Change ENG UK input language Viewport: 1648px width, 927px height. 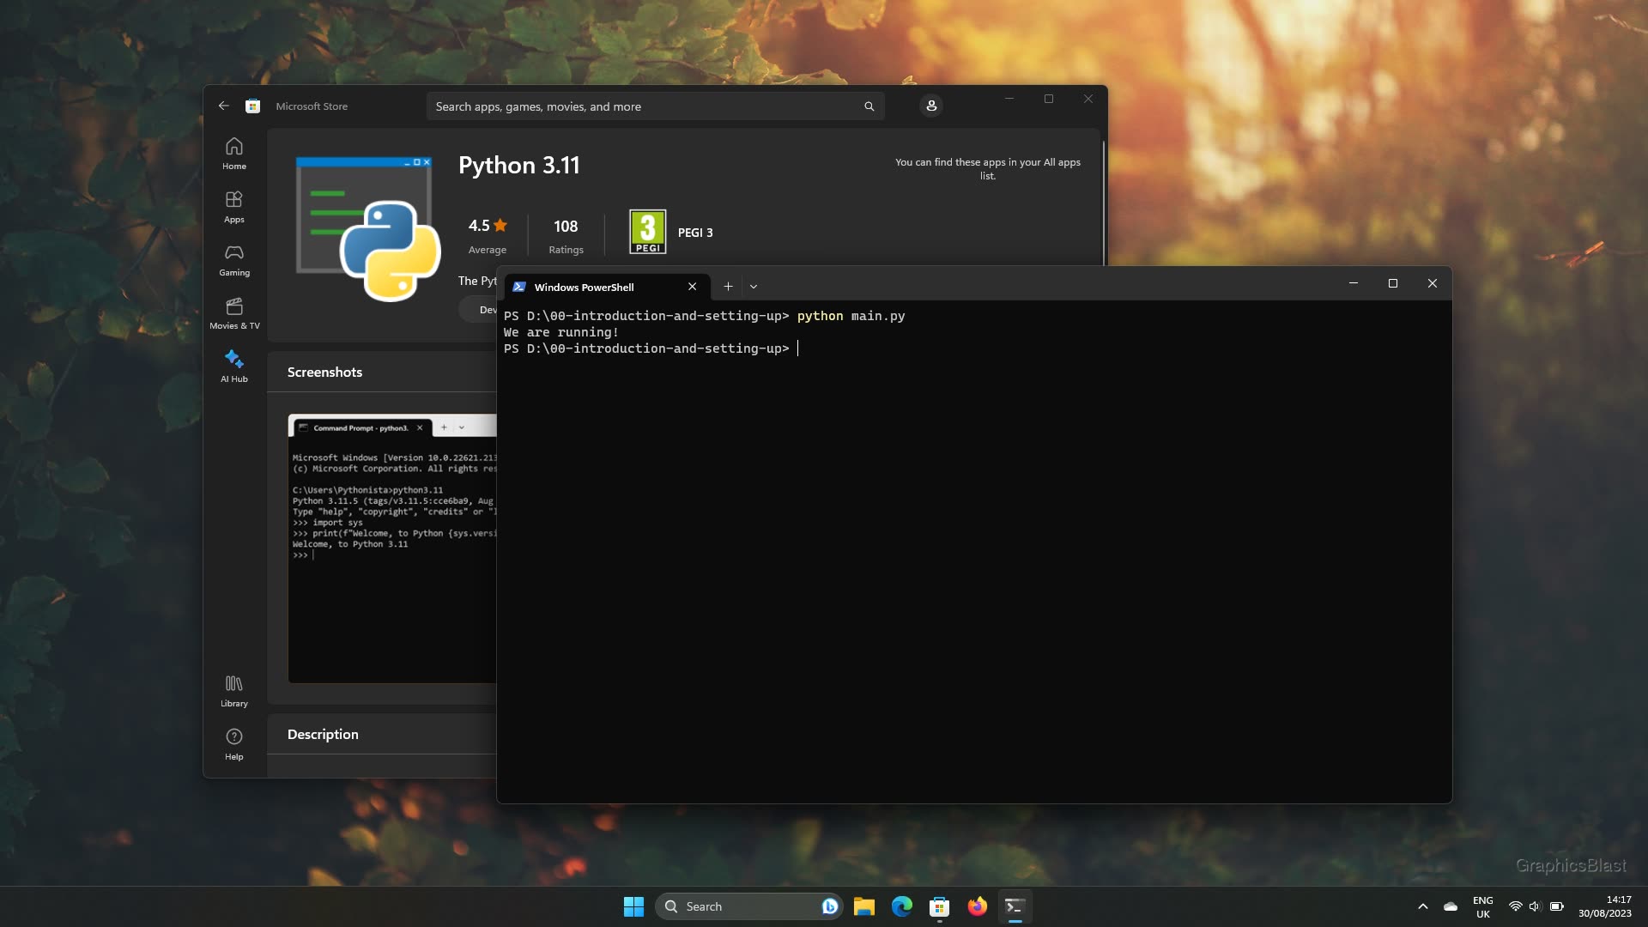pos(1482,906)
